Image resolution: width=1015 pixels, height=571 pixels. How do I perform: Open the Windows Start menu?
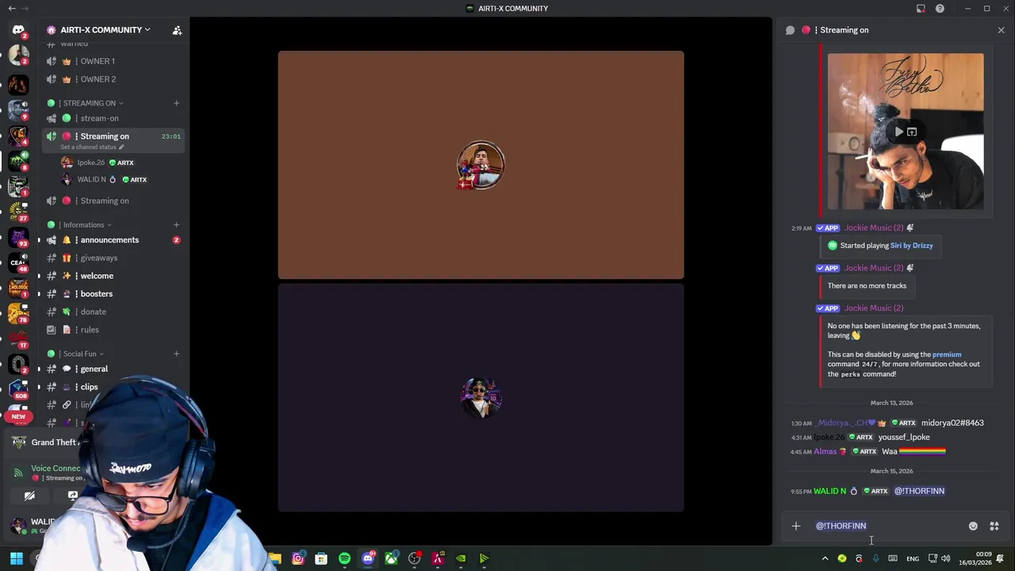pos(16,558)
